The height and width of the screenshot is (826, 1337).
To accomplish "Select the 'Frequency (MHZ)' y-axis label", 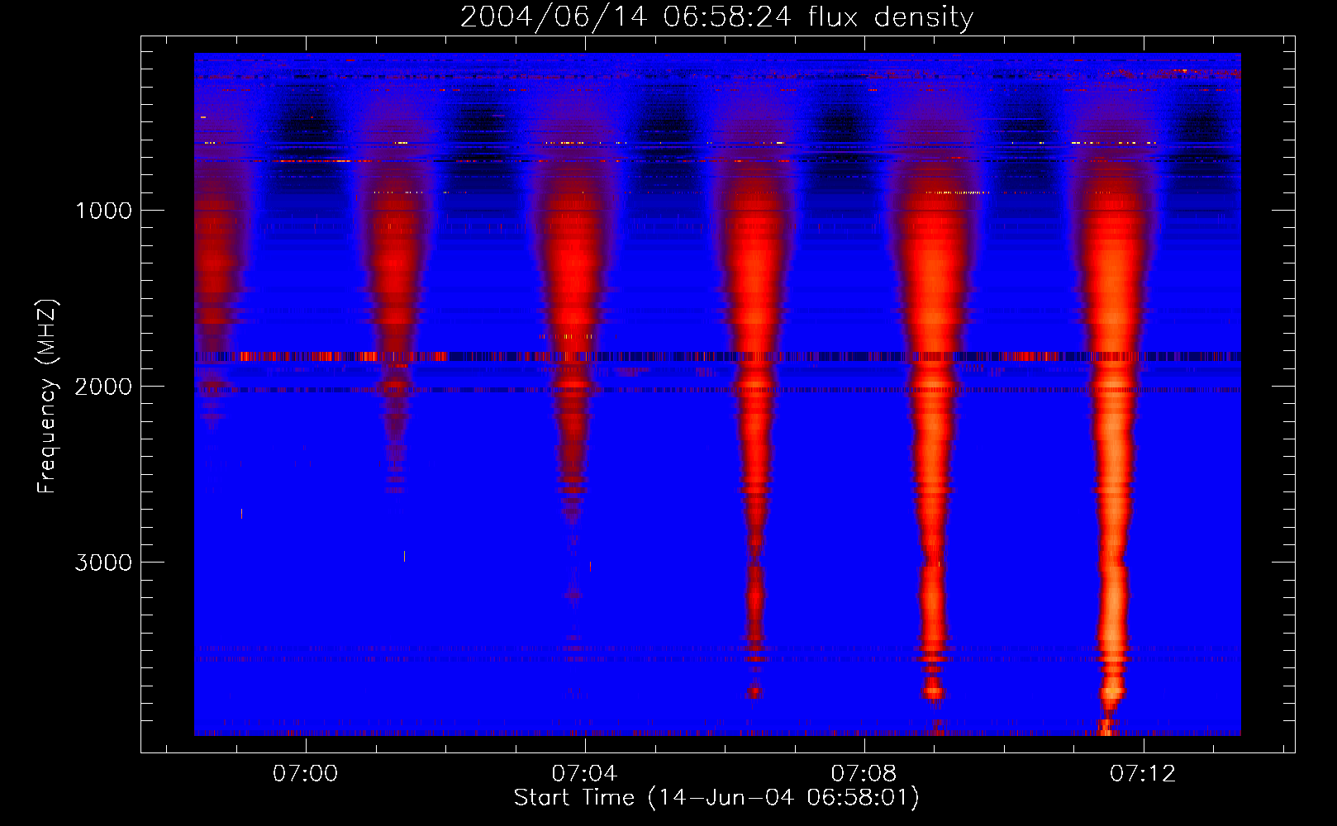I will click(x=47, y=396).
